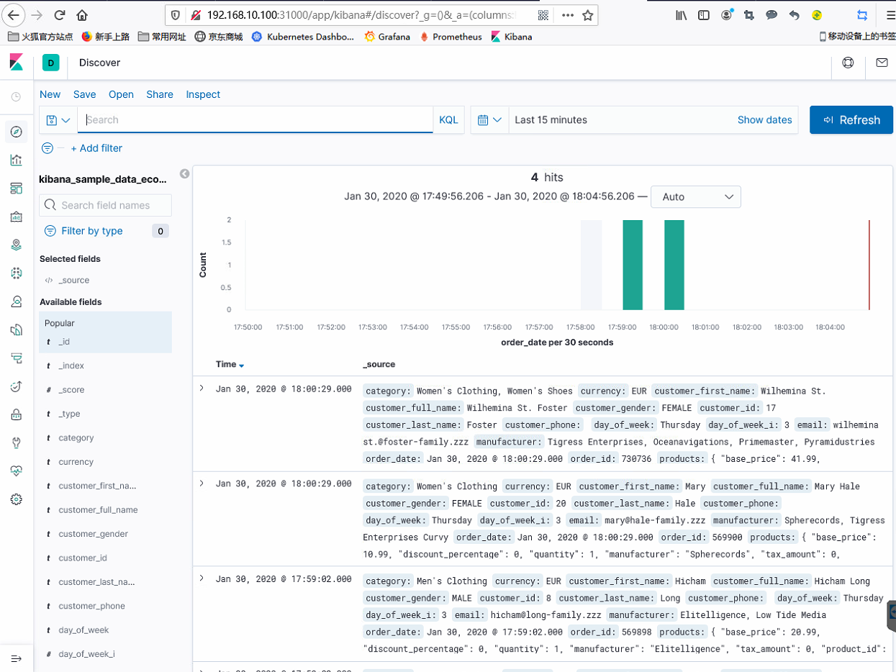The width and height of the screenshot is (896, 672).
Task: Open Stack Monitoring heartbeat icon
Action: click(16, 471)
